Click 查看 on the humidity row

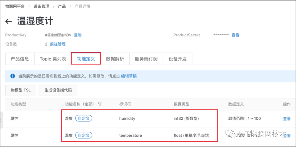[287, 119]
